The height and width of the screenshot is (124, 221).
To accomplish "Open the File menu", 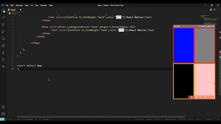I will click(7, 6).
